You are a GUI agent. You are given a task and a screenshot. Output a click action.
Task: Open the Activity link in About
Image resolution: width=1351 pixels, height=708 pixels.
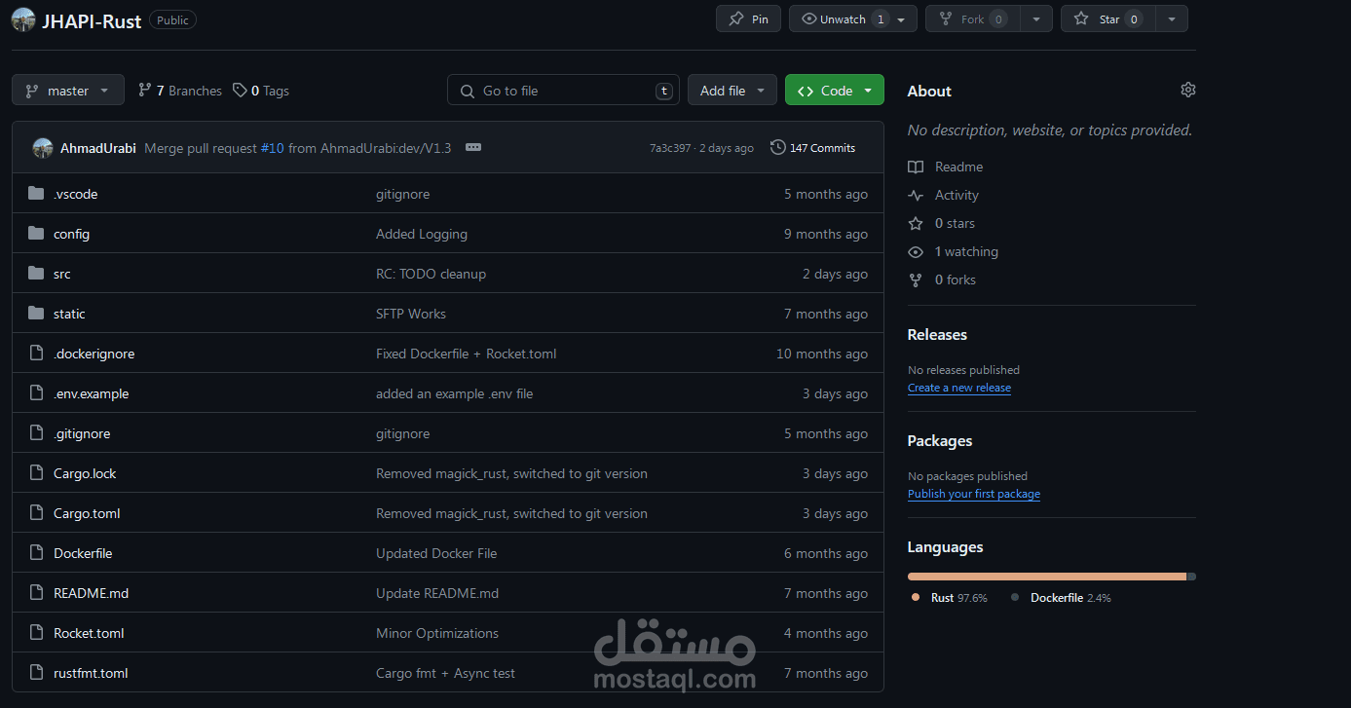943,195
